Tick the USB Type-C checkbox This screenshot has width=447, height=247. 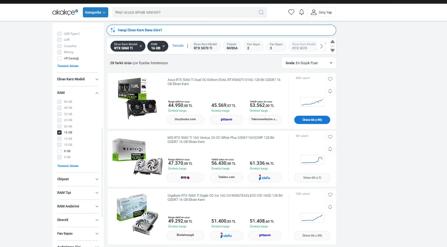pyautogui.click(x=59, y=34)
